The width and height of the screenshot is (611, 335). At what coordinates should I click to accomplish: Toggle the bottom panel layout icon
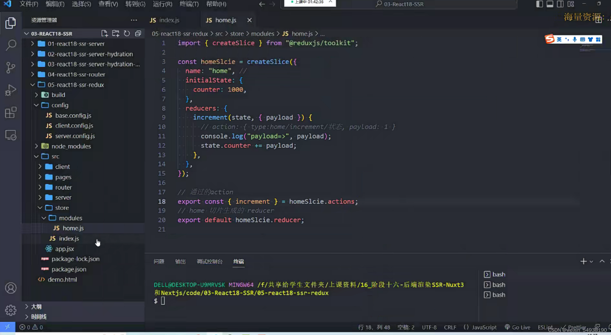[550, 4]
